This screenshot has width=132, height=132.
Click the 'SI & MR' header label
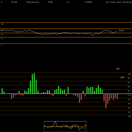[x=14, y=2]
